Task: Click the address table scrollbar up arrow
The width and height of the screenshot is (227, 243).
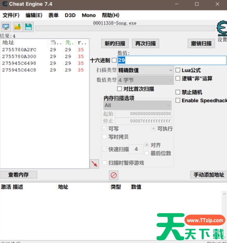Action: (x=225, y=194)
